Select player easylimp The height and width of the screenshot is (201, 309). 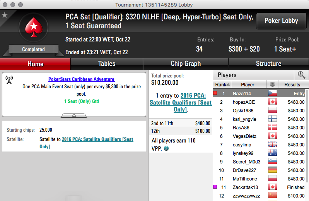(x=242, y=145)
